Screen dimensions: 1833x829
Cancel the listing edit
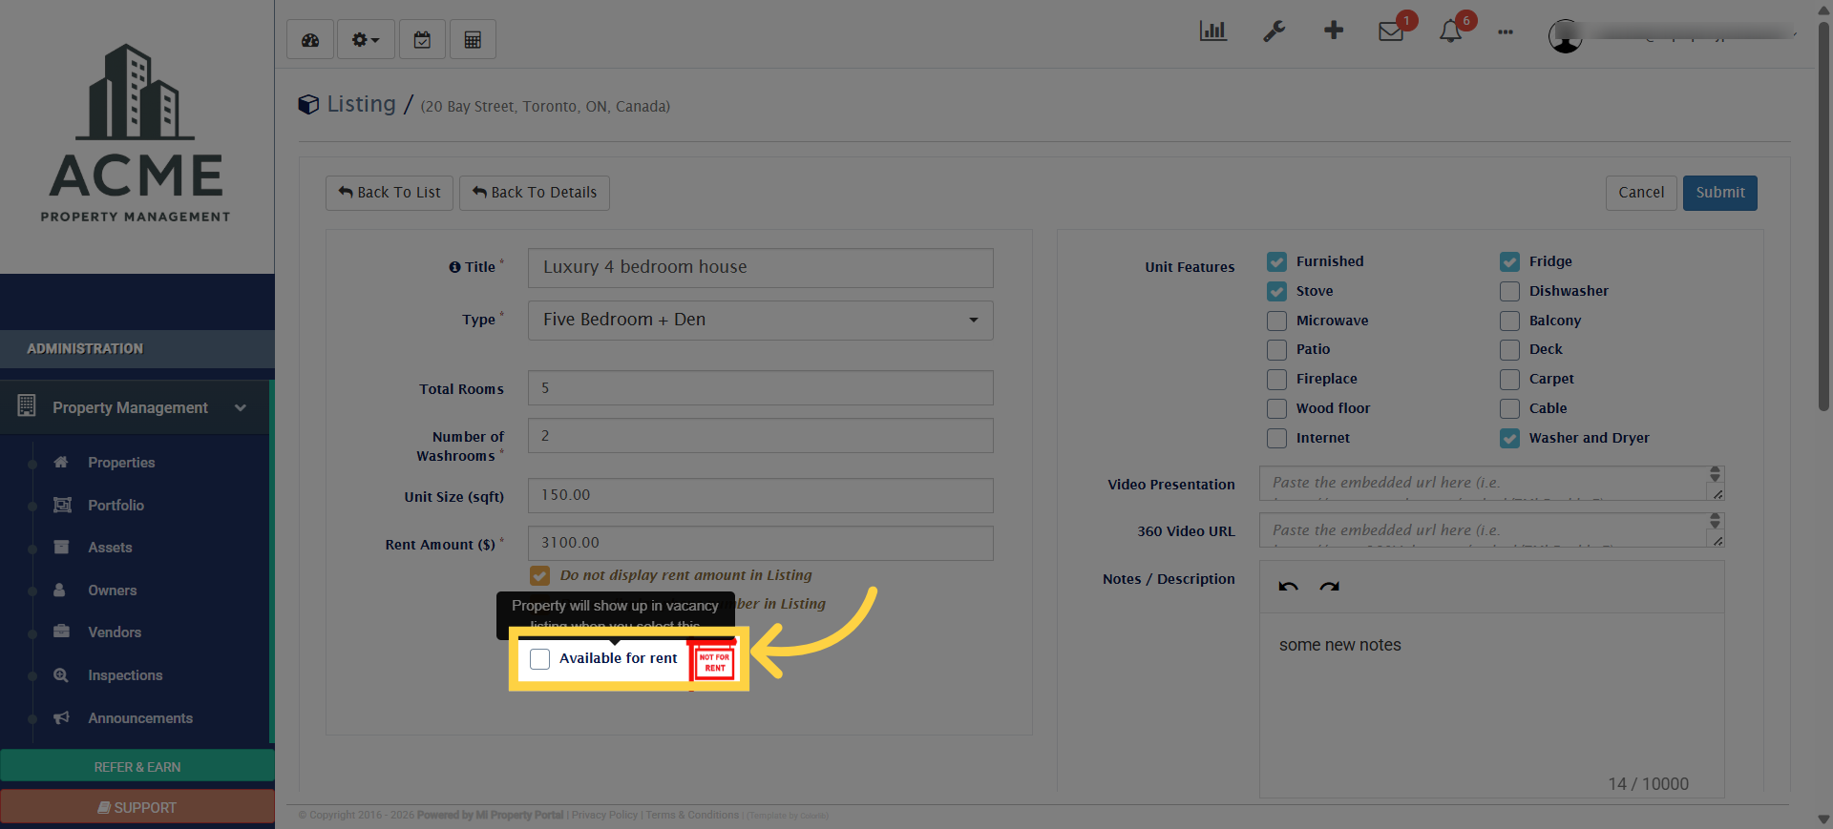coord(1641,193)
